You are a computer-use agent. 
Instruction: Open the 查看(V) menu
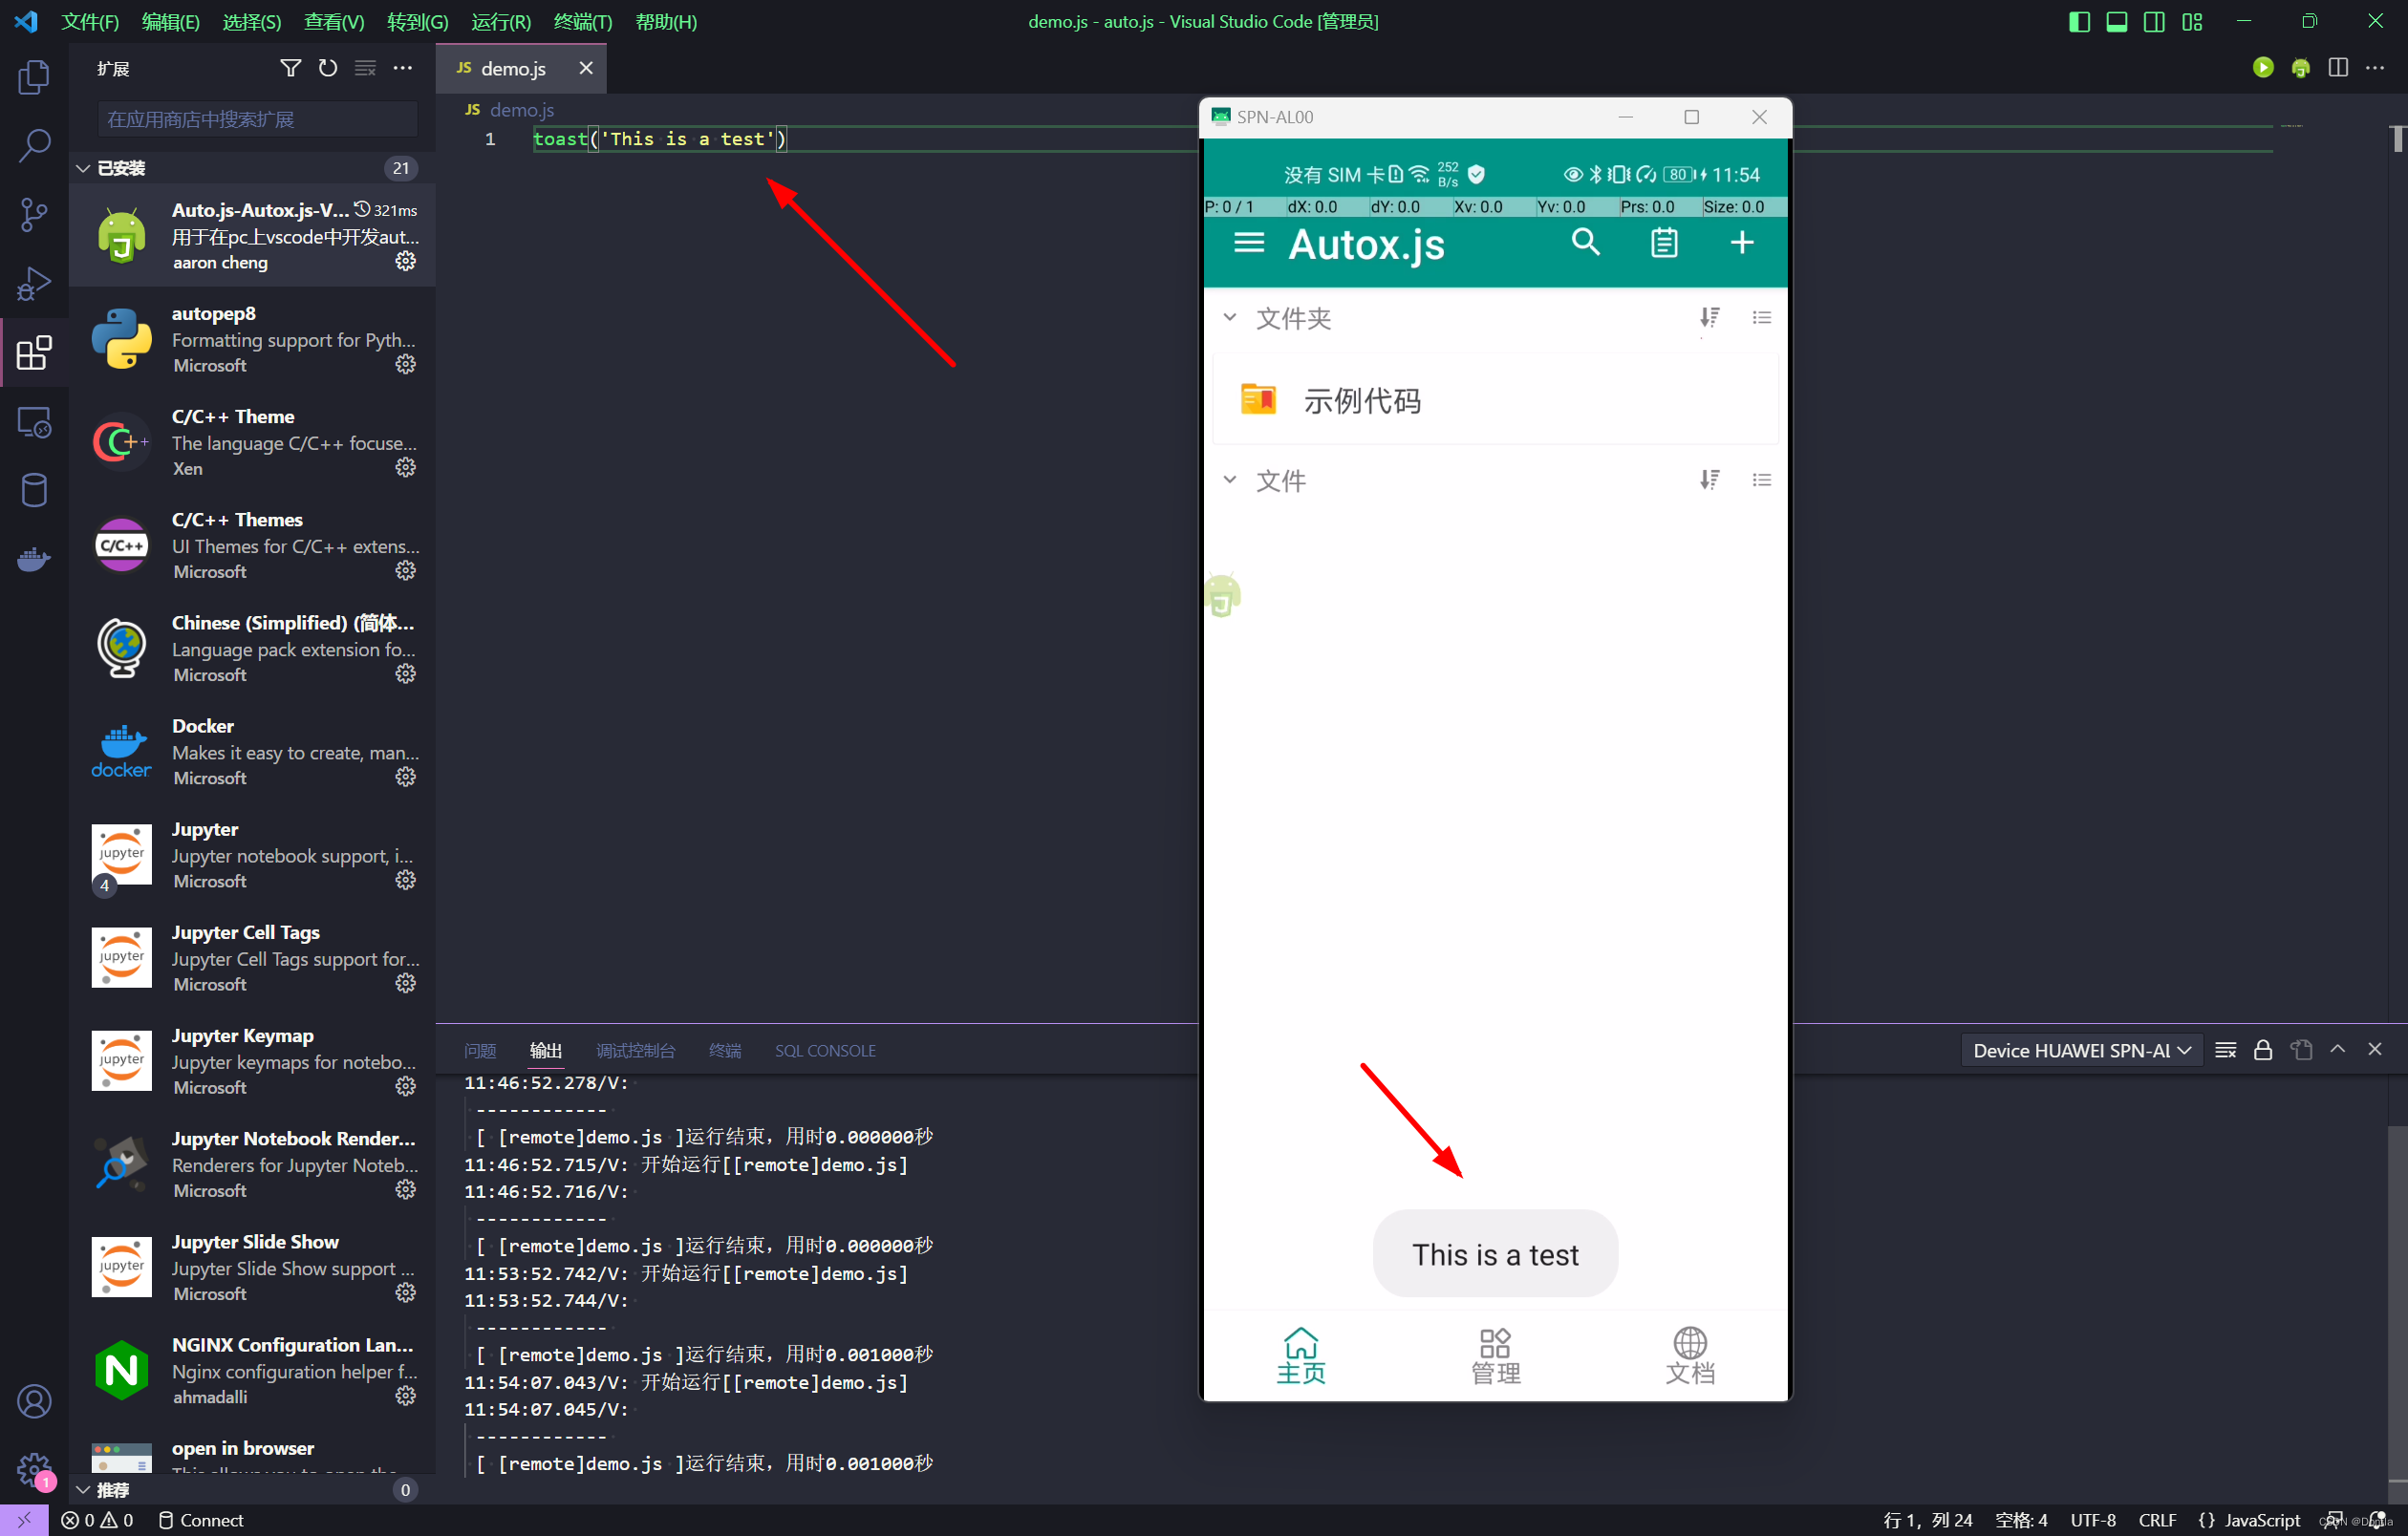point(334,21)
